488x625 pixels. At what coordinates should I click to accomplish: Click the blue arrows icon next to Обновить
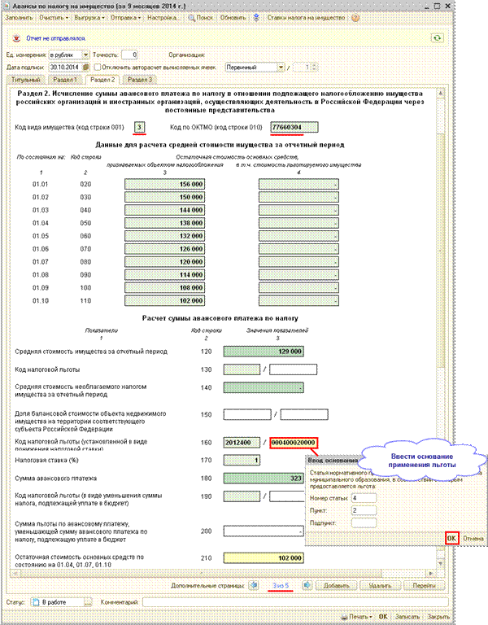(256, 18)
